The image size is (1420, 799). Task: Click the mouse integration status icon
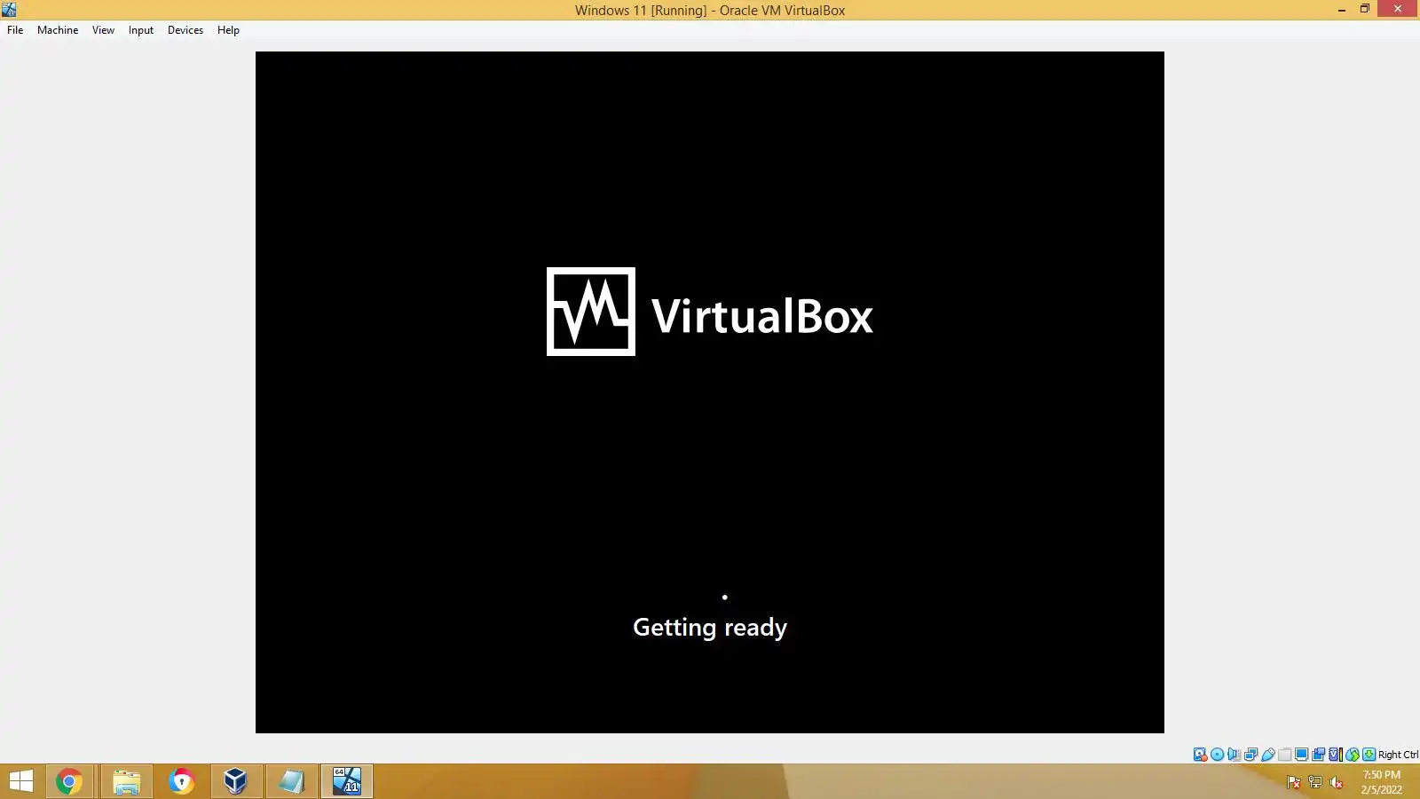[1352, 755]
